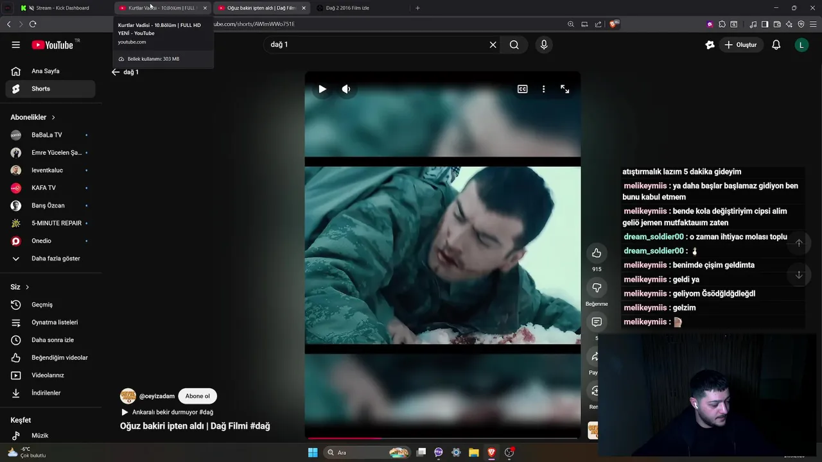Go back from 'dağ 1' results

tap(116, 72)
